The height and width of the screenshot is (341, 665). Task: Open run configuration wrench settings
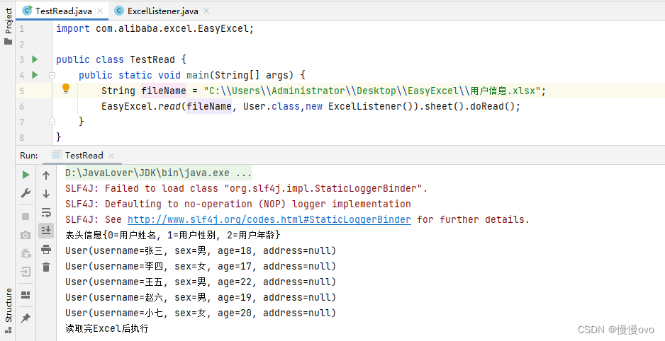coord(26,193)
